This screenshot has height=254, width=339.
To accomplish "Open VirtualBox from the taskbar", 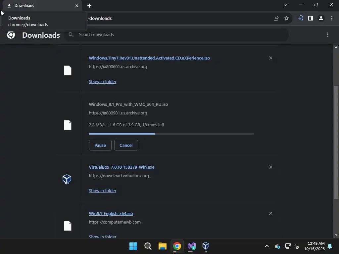I will (x=206, y=246).
